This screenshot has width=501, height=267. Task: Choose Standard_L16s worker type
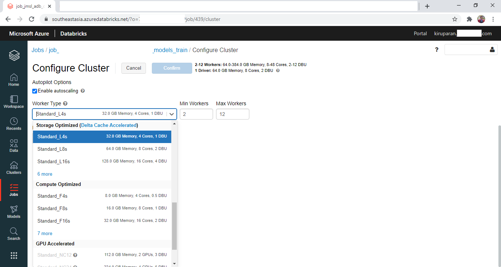102,161
